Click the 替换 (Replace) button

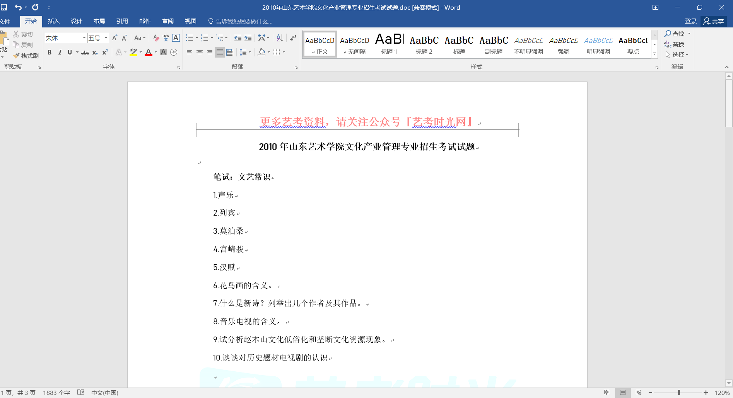click(675, 44)
